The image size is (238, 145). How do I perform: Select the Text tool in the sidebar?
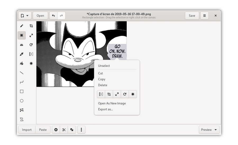click(22, 45)
